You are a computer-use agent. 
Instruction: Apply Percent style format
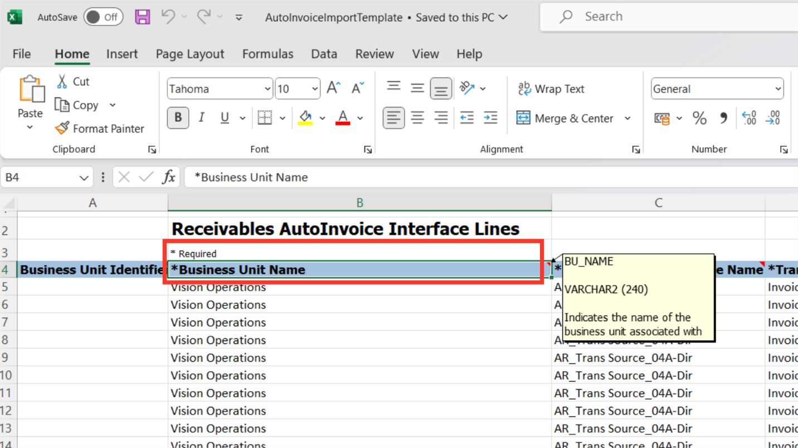click(x=699, y=118)
